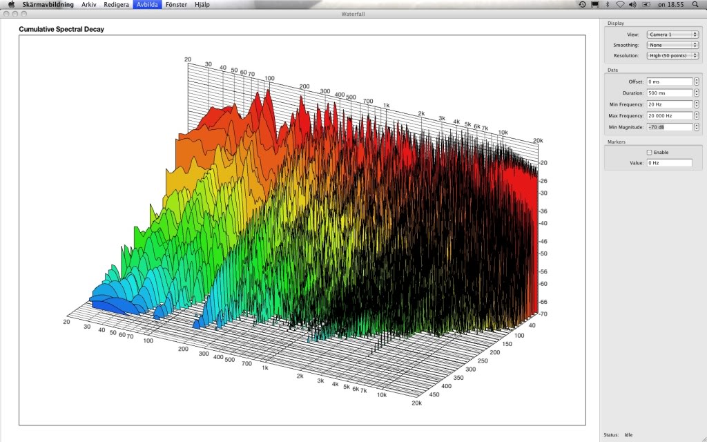Click the Max Frequency field 20 000 Hz
Screen dimensions: 707x442
(670, 115)
